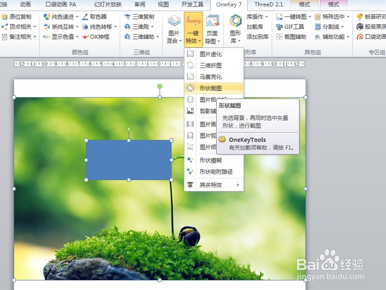
Task: Select the 原位复制 (In-place Copy) tool
Action: [18, 16]
